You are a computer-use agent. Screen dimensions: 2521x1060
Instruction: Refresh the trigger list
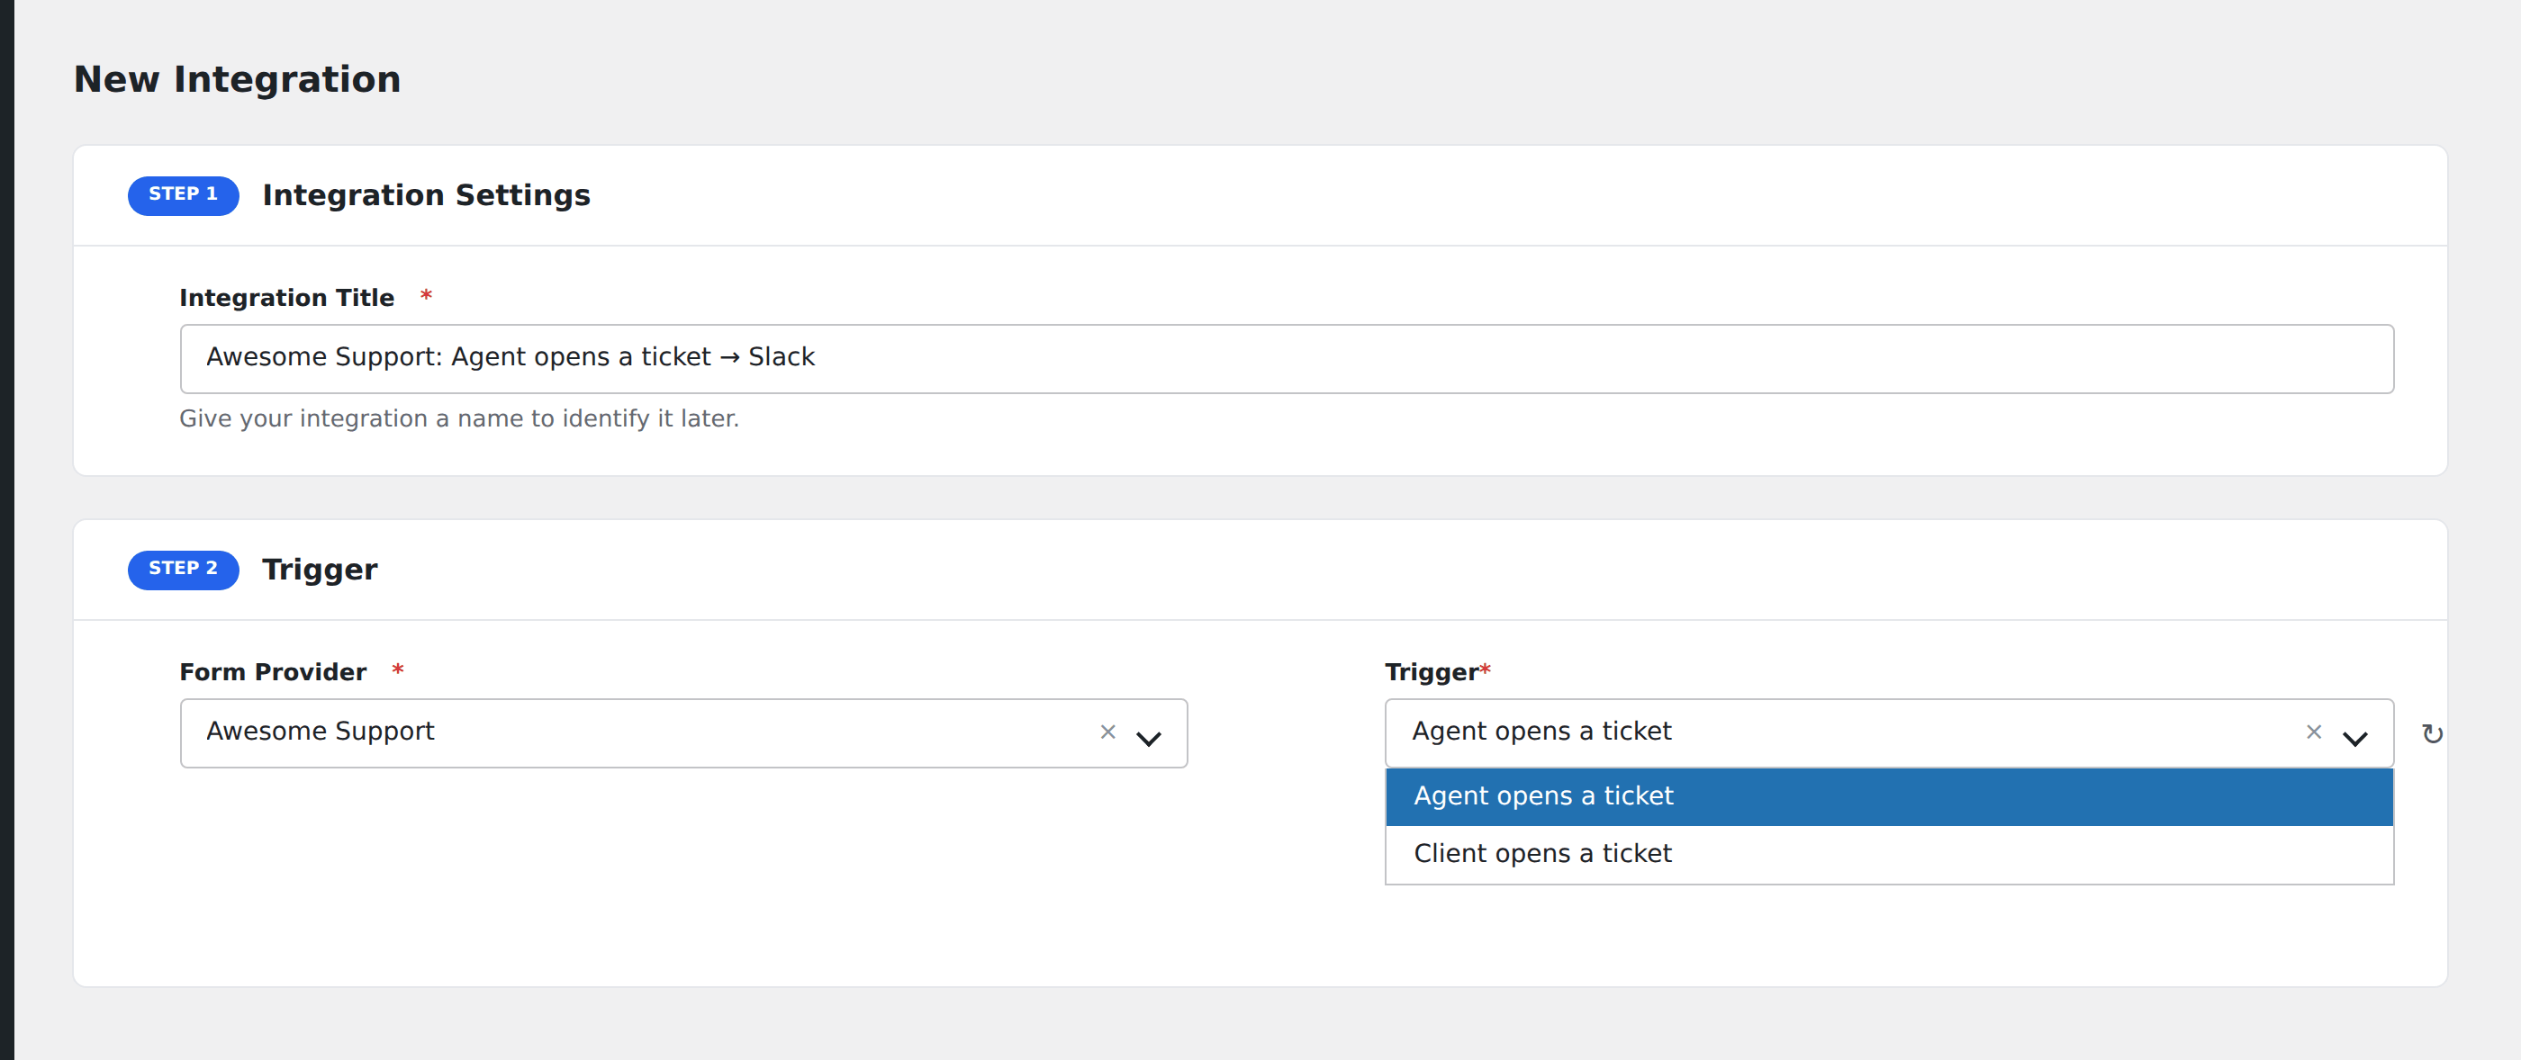tap(2432, 733)
